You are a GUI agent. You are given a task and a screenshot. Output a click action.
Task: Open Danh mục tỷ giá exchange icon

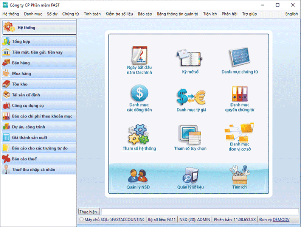(191, 96)
